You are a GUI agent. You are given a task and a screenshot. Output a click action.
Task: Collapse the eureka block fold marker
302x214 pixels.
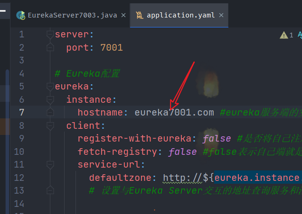coord(50,87)
